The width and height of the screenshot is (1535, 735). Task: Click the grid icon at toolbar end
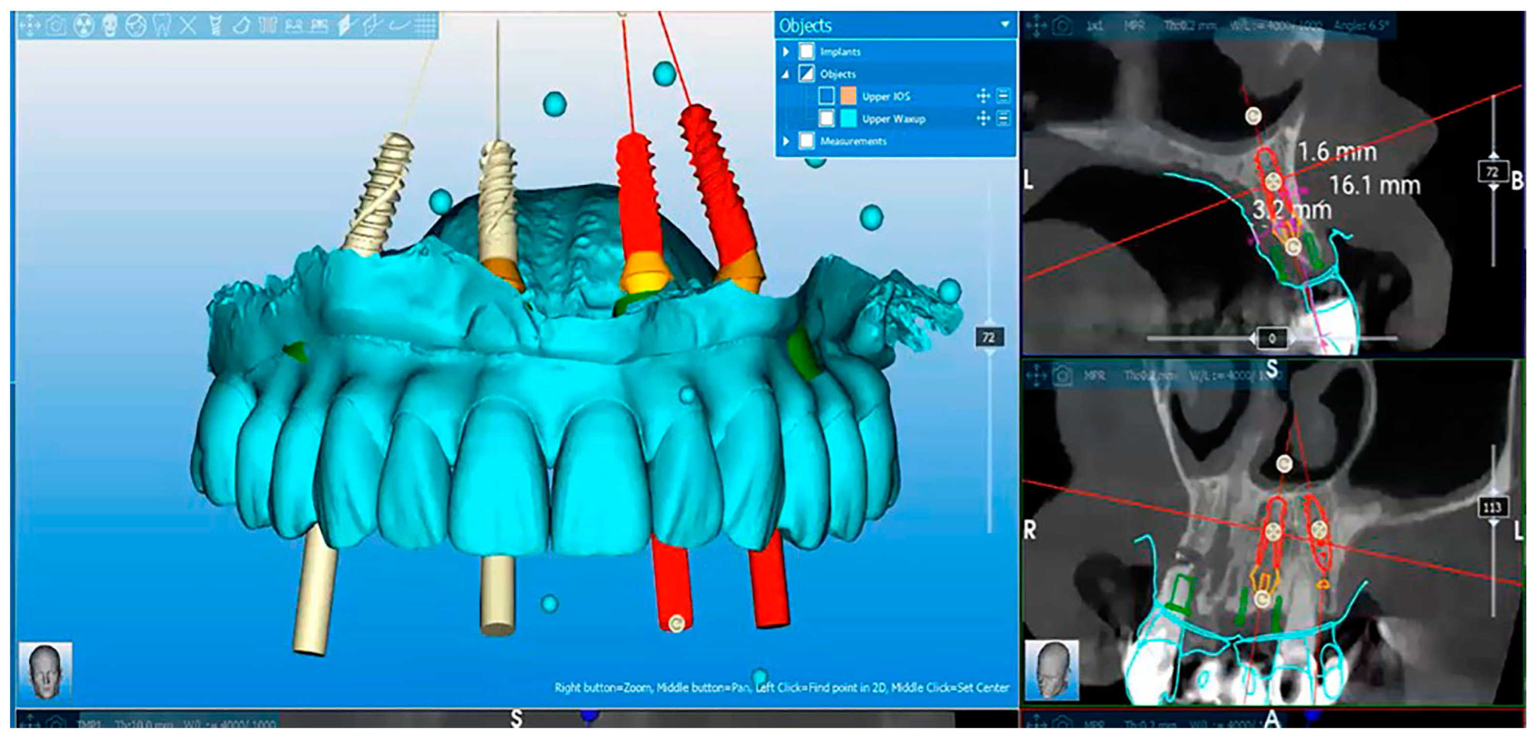[425, 26]
